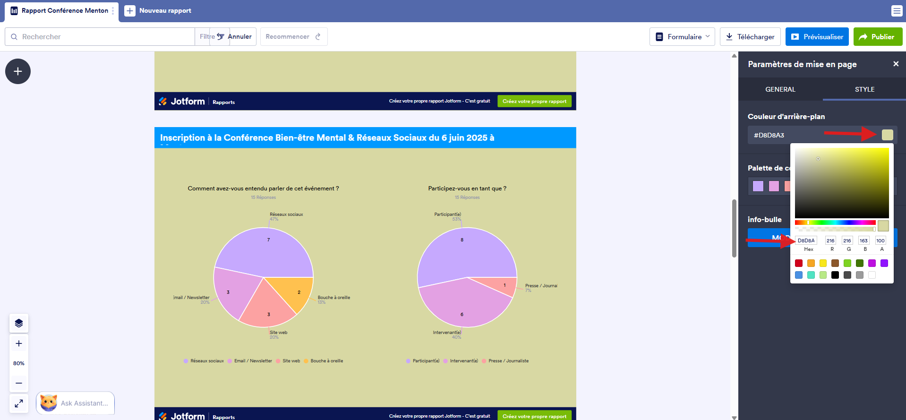Click the Jotform logo in the upper report footer
The image size is (906, 420).
(182, 101)
